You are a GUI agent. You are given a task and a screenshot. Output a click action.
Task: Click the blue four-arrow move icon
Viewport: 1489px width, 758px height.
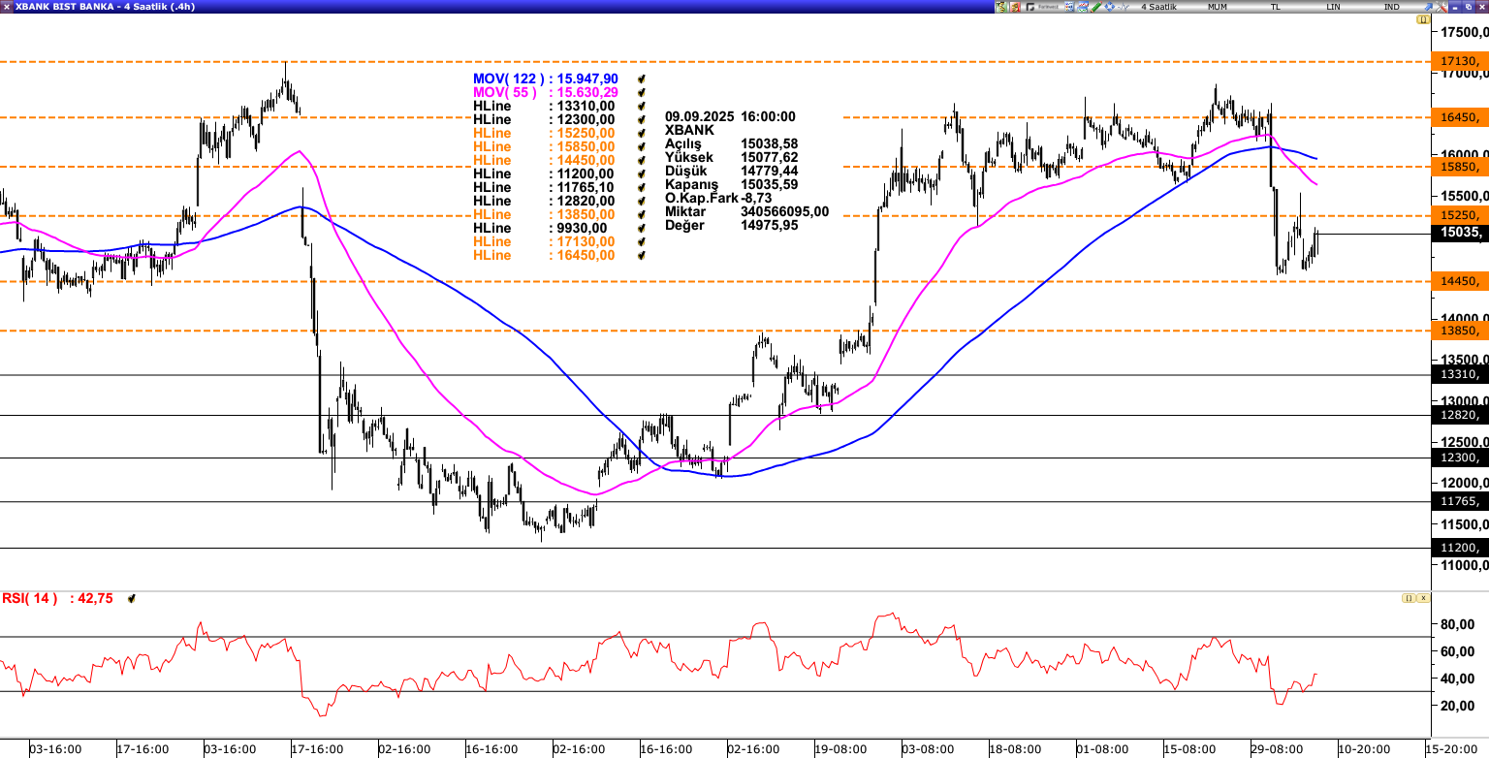pyautogui.click(x=1110, y=7)
